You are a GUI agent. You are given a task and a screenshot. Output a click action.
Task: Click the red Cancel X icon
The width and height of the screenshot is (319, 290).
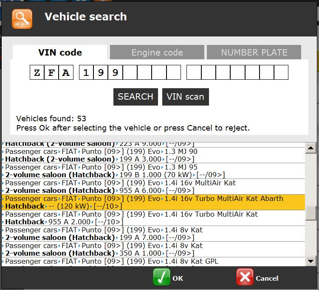(x=245, y=277)
